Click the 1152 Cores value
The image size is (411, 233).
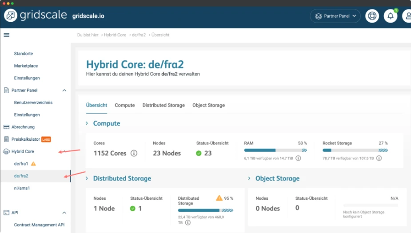pyautogui.click(x=110, y=153)
